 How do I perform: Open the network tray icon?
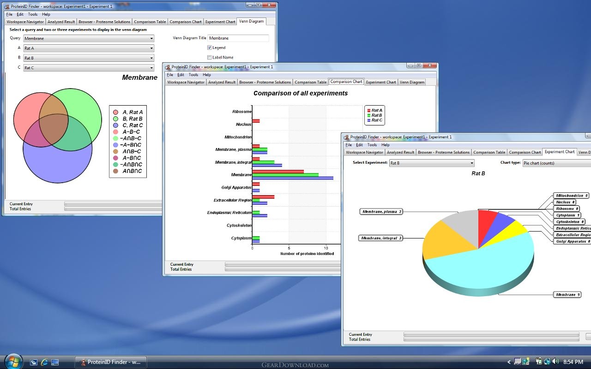click(x=547, y=362)
